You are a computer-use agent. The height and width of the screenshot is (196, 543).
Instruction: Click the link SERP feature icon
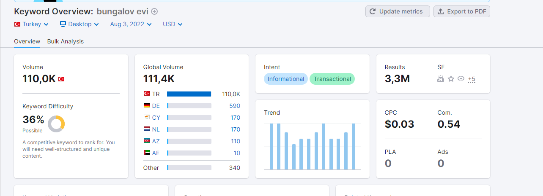click(461, 79)
